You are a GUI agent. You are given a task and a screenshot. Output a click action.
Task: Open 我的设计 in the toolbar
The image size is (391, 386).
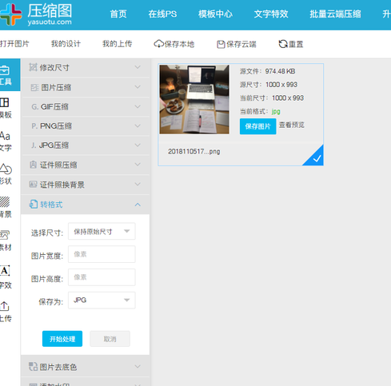(66, 44)
